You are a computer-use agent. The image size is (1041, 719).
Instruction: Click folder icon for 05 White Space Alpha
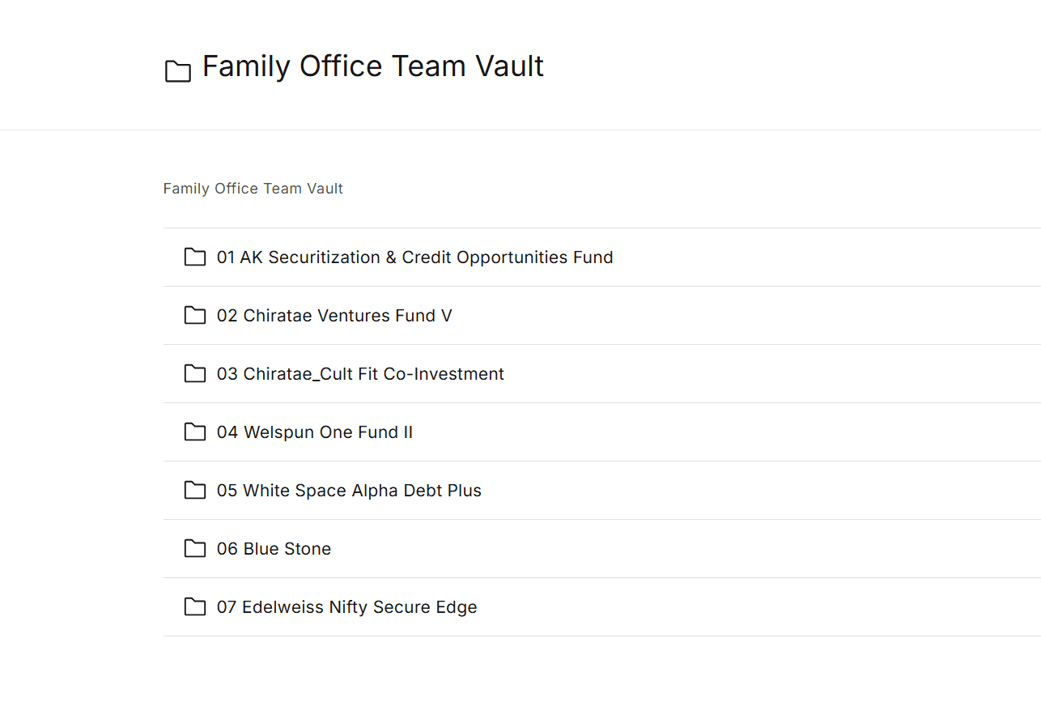pyautogui.click(x=195, y=490)
